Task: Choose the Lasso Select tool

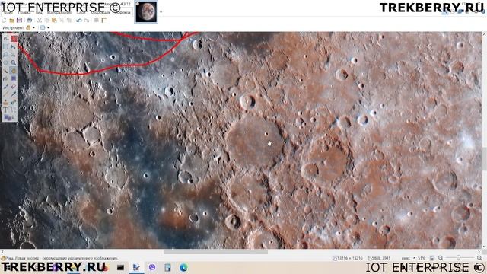Action: click(6, 55)
